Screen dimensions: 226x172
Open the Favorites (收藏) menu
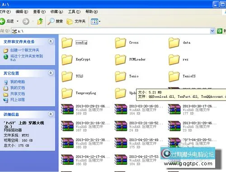pos(56,12)
